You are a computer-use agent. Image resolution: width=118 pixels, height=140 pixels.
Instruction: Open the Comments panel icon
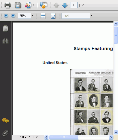(5, 121)
